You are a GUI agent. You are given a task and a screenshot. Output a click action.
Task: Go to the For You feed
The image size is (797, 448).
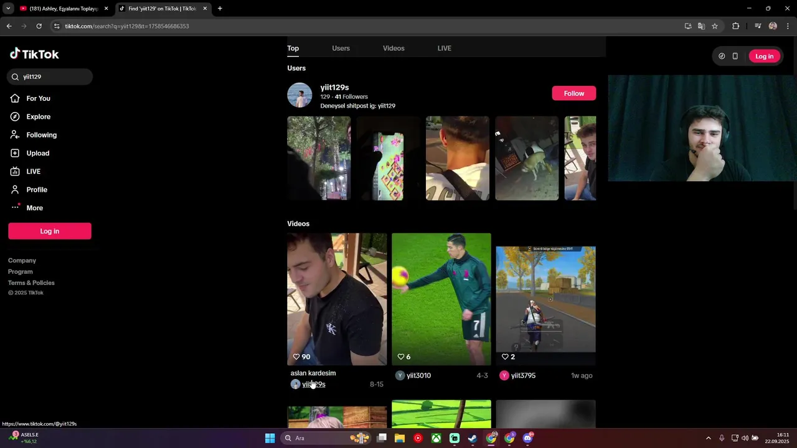click(x=38, y=98)
